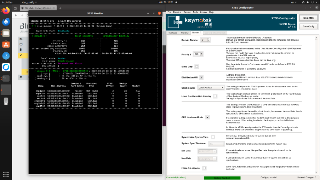The image size is (320, 180).
Task: Click the Stop XTSS button
Action: (x=308, y=18)
